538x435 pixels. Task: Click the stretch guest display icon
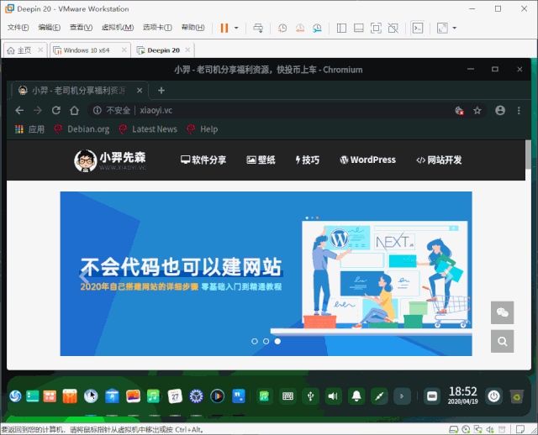(442, 28)
